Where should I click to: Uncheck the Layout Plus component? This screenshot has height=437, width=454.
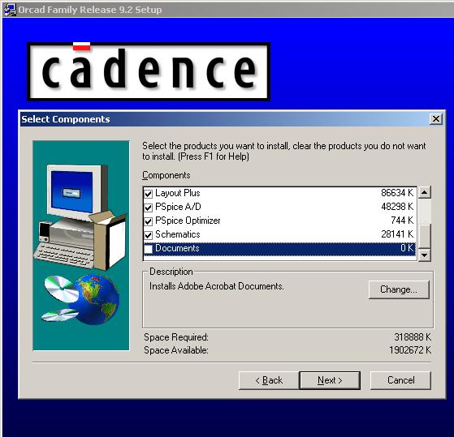149,194
